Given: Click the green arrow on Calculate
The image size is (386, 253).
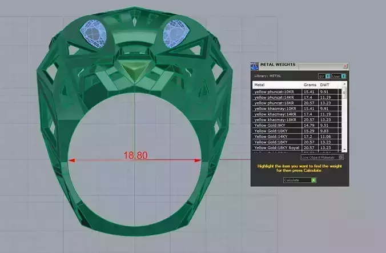Looking at the screenshot, I should (x=313, y=180).
